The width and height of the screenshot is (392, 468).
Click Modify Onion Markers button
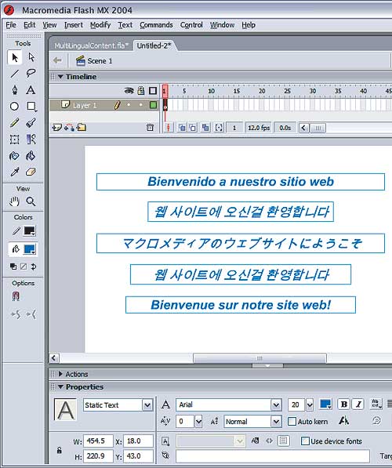point(219,128)
